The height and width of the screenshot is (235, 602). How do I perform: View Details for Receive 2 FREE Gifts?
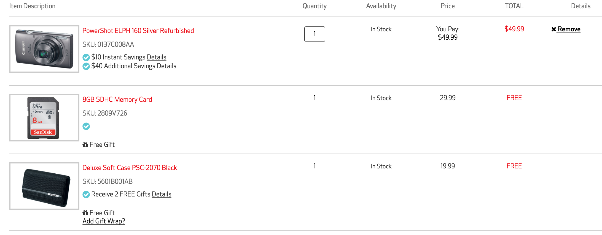[162, 194]
